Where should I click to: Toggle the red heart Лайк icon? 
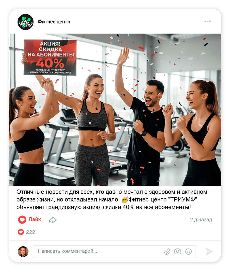22,219
